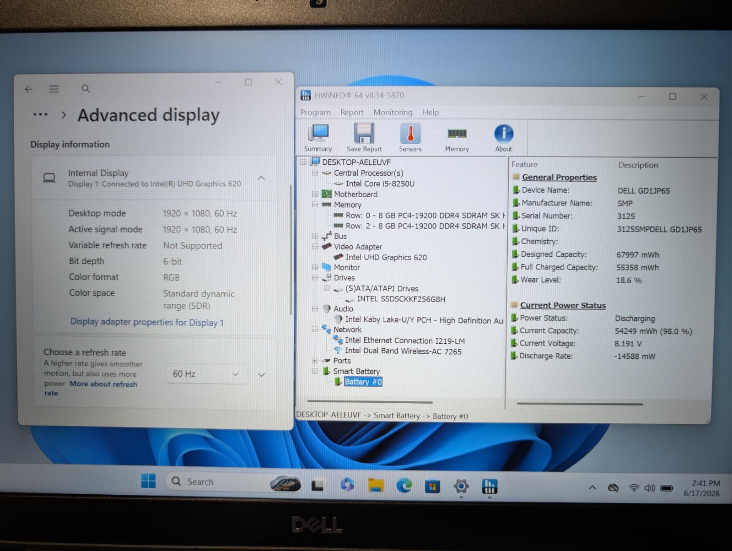Open the Settings hamburger navigation menu
This screenshot has width=732, height=551.
point(54,89)
